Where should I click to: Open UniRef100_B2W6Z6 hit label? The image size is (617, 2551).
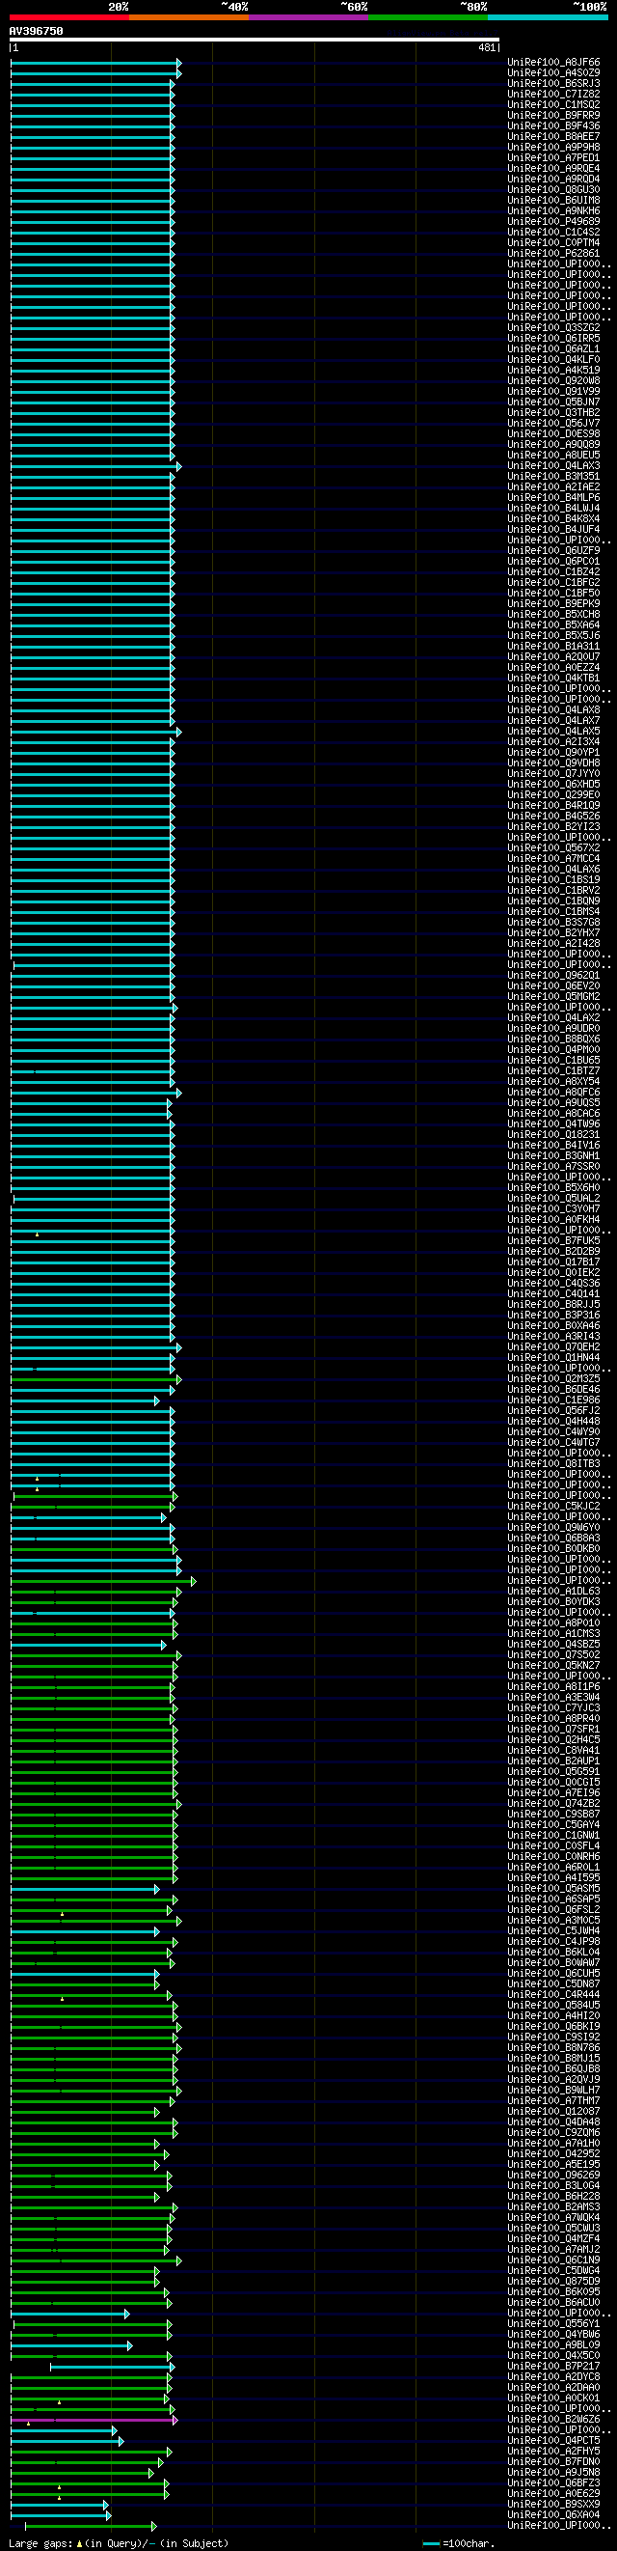point(553,2420)
